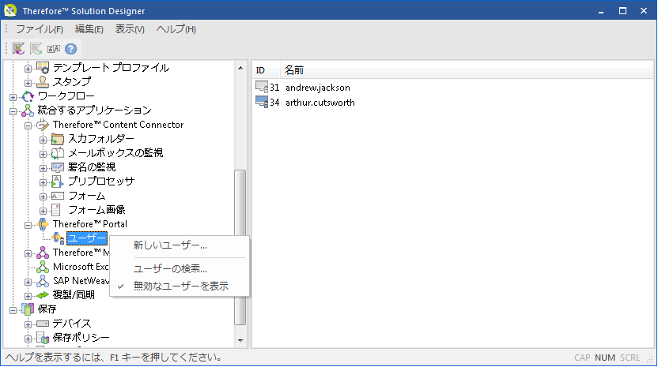Select the Therefore Portal tree label

[x=90, y=224]
